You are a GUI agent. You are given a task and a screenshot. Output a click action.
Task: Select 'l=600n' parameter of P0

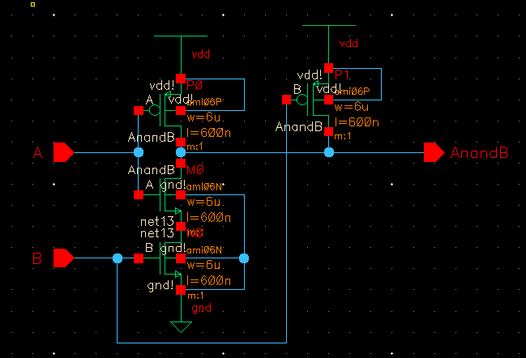208,133
